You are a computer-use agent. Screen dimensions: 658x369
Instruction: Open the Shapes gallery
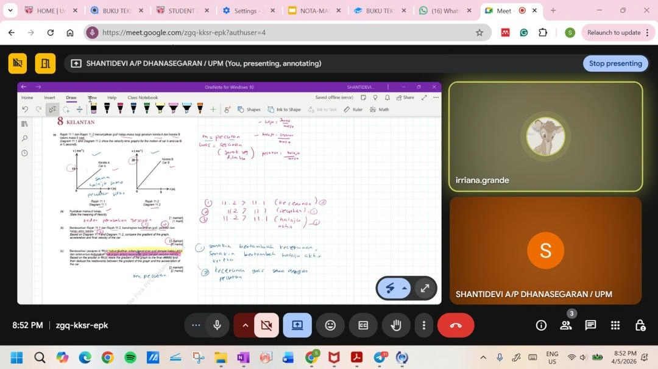click(x=249, y=110)
